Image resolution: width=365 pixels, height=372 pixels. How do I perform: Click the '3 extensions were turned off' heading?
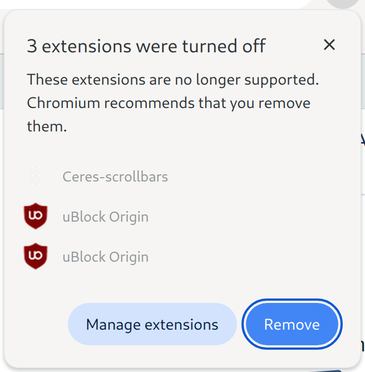pos(146,46)
